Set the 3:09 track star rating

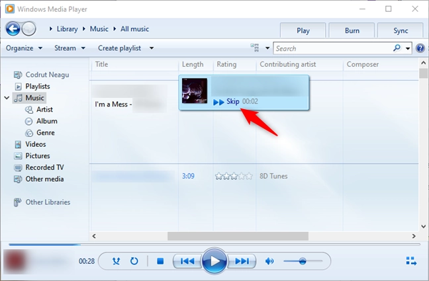[234, 177]
